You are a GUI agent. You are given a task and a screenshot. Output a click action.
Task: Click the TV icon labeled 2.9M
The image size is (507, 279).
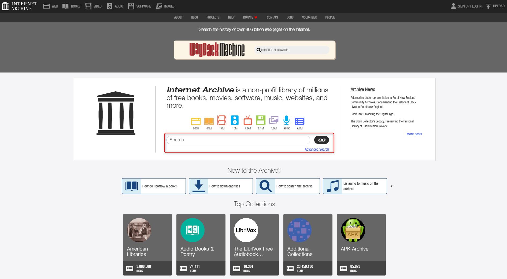click(x=247, y=121)
